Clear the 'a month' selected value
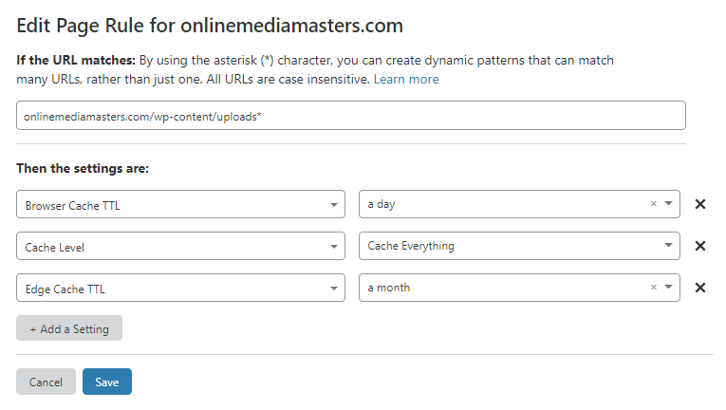The width and height of the screenshot is (726, 410). tap(653, 288)
